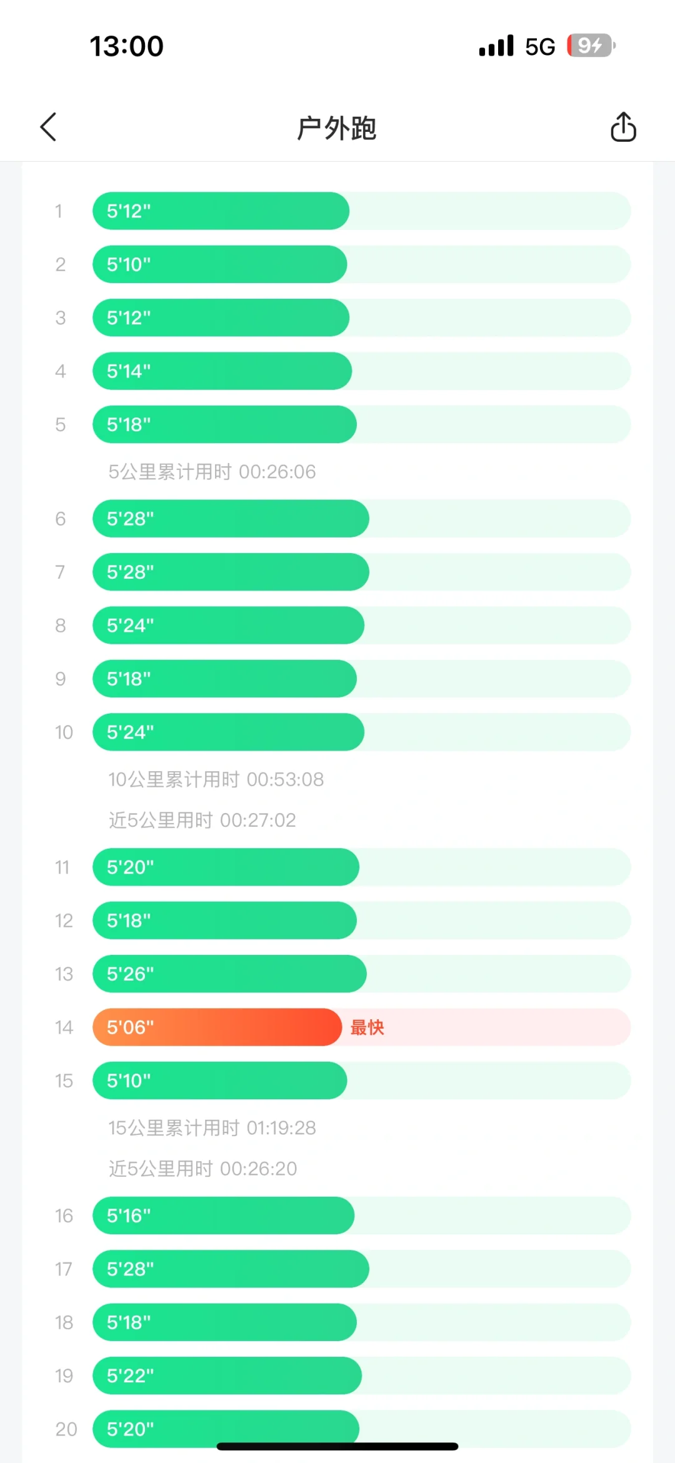This screenshot has height=1463, width=675.
Task: Tap the cellular signal bars icon
Action: 496,46
